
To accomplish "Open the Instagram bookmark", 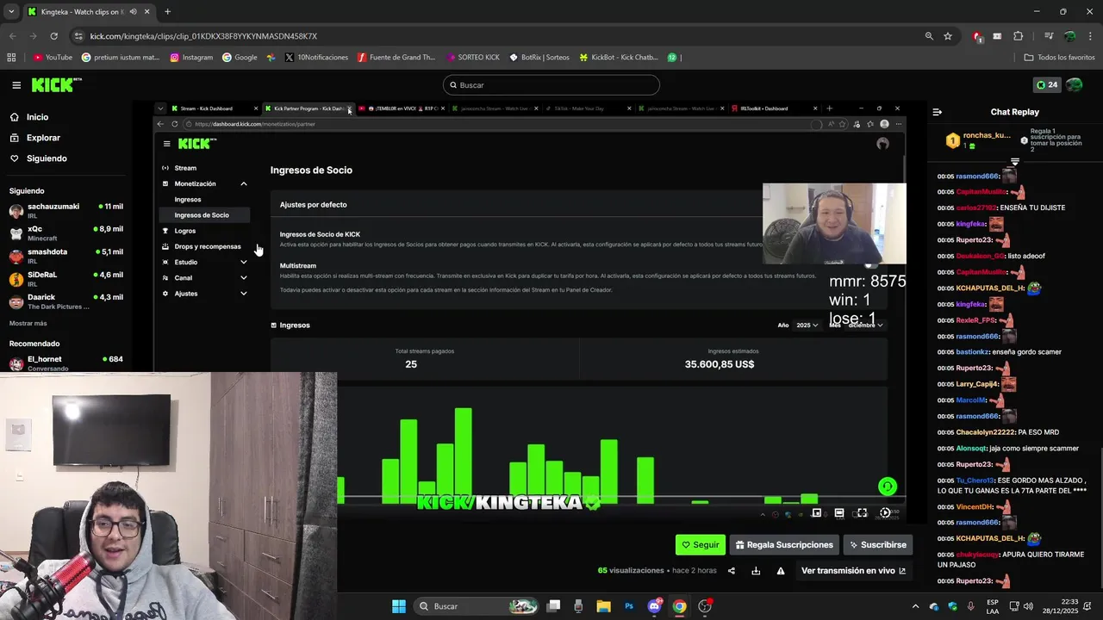I will pos(191,58).
